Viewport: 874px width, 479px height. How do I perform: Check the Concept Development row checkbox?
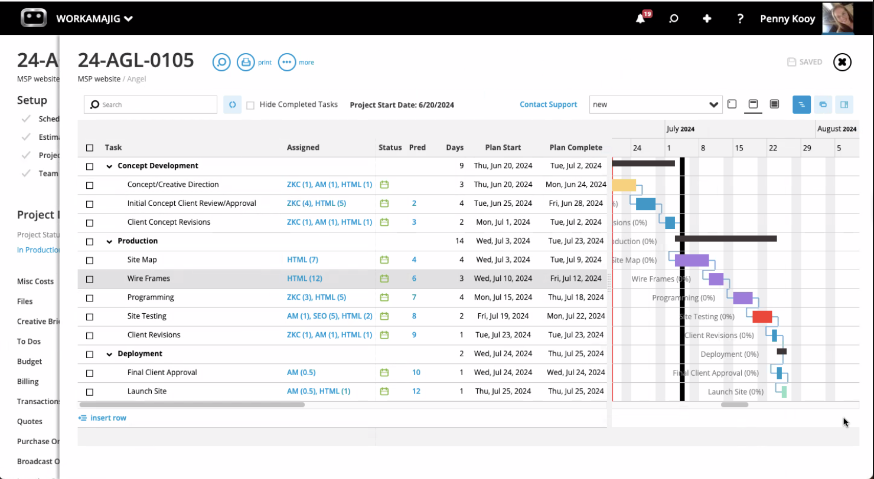click(x=90, y=166)
